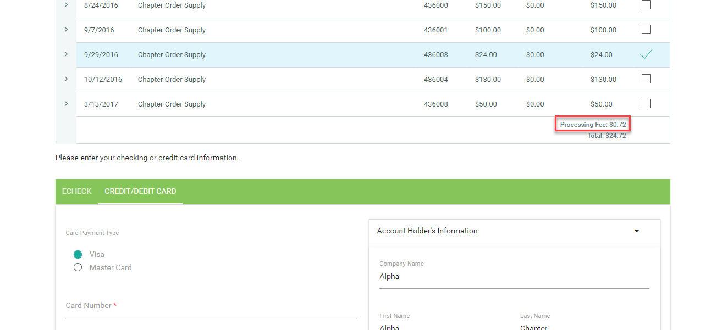Viewport: 706px width, 330px height.
Task: Expand the 10/12/2016 order row chevron
Action: (66, 79)
